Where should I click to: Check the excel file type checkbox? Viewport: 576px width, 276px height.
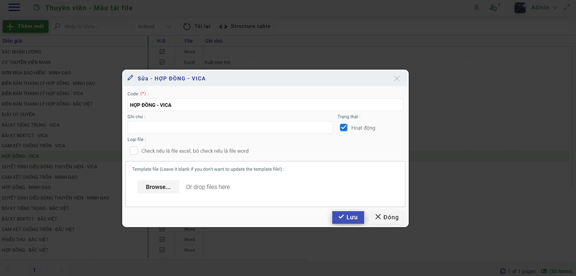(x=134, y=151)
